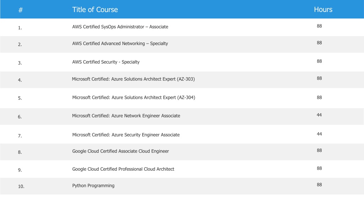This screenshot has height=204, width=364.
Task: Click the 44 hours for Azure Security Engineer
Action: click(x=319, y=134)
